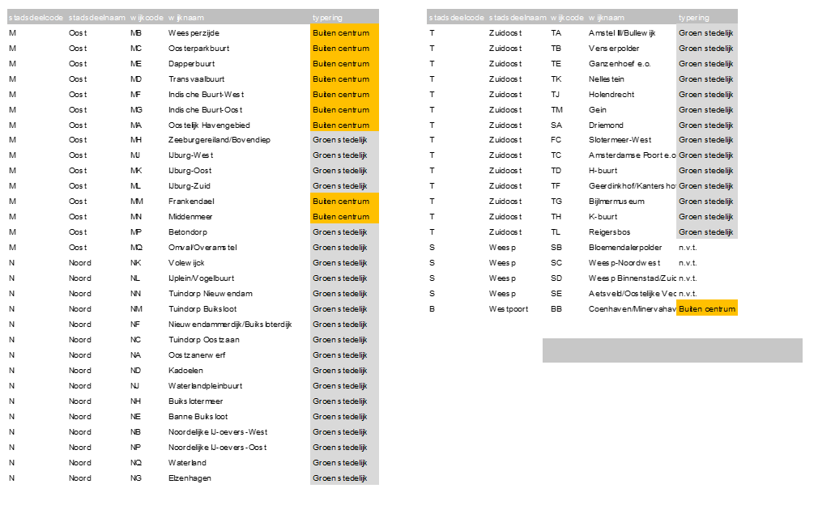
Task: Select the wijkcode cell SA for Driemond
Action: pos(556,125)
